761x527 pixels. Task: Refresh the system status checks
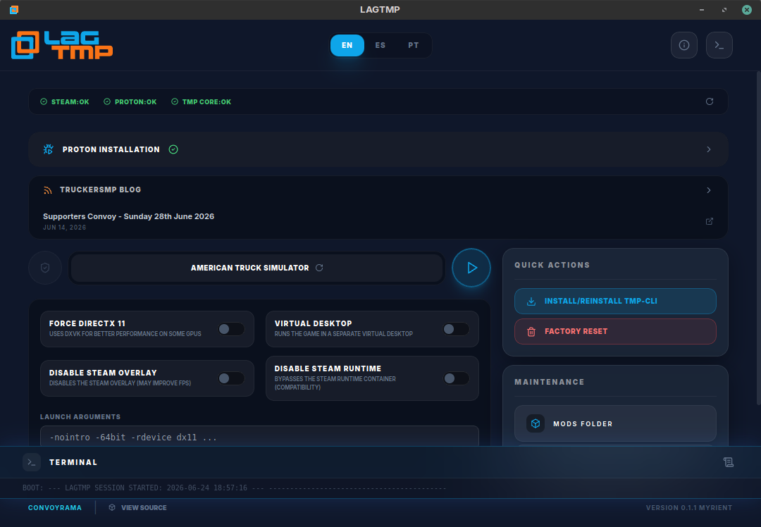tap(709, 101)
